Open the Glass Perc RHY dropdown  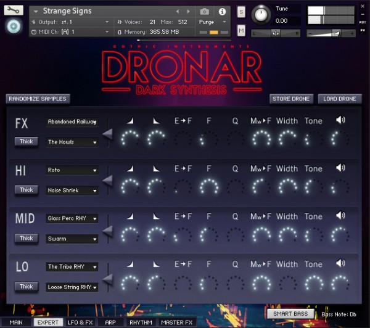click(x=72, y=218)
